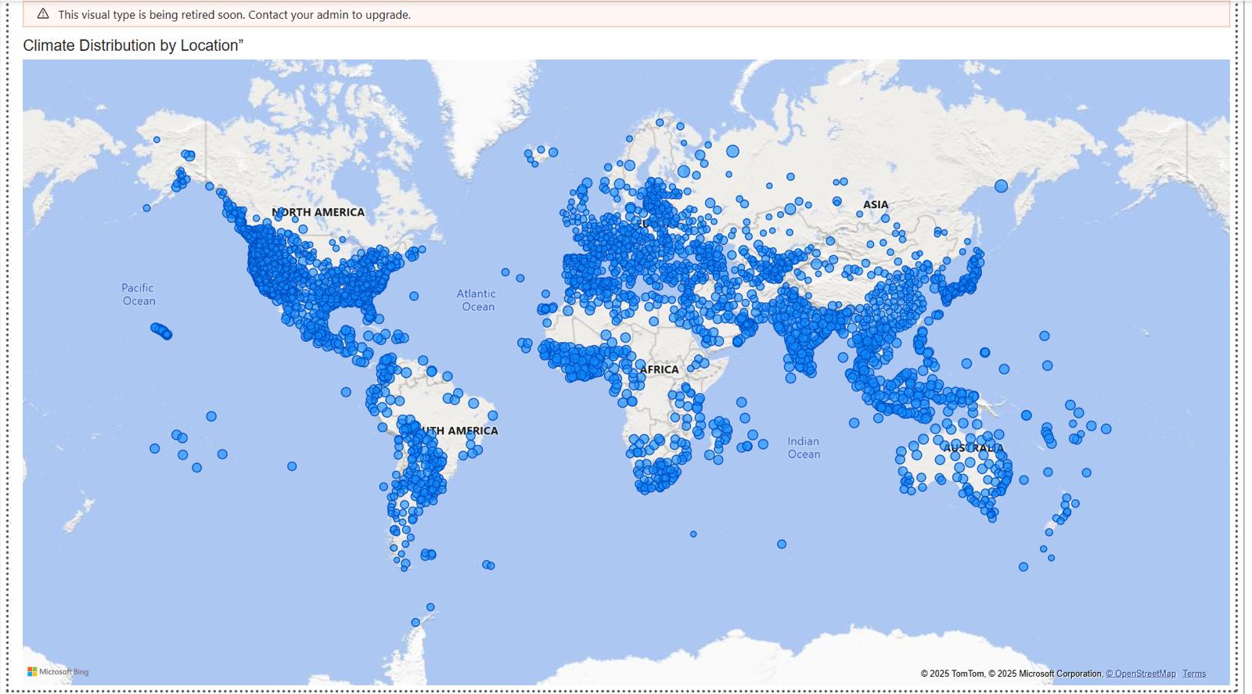
Task: Click the Pacific Ocean label
Action: [139, 294]
